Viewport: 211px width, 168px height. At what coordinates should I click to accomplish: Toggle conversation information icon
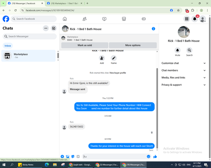[153, 29]
